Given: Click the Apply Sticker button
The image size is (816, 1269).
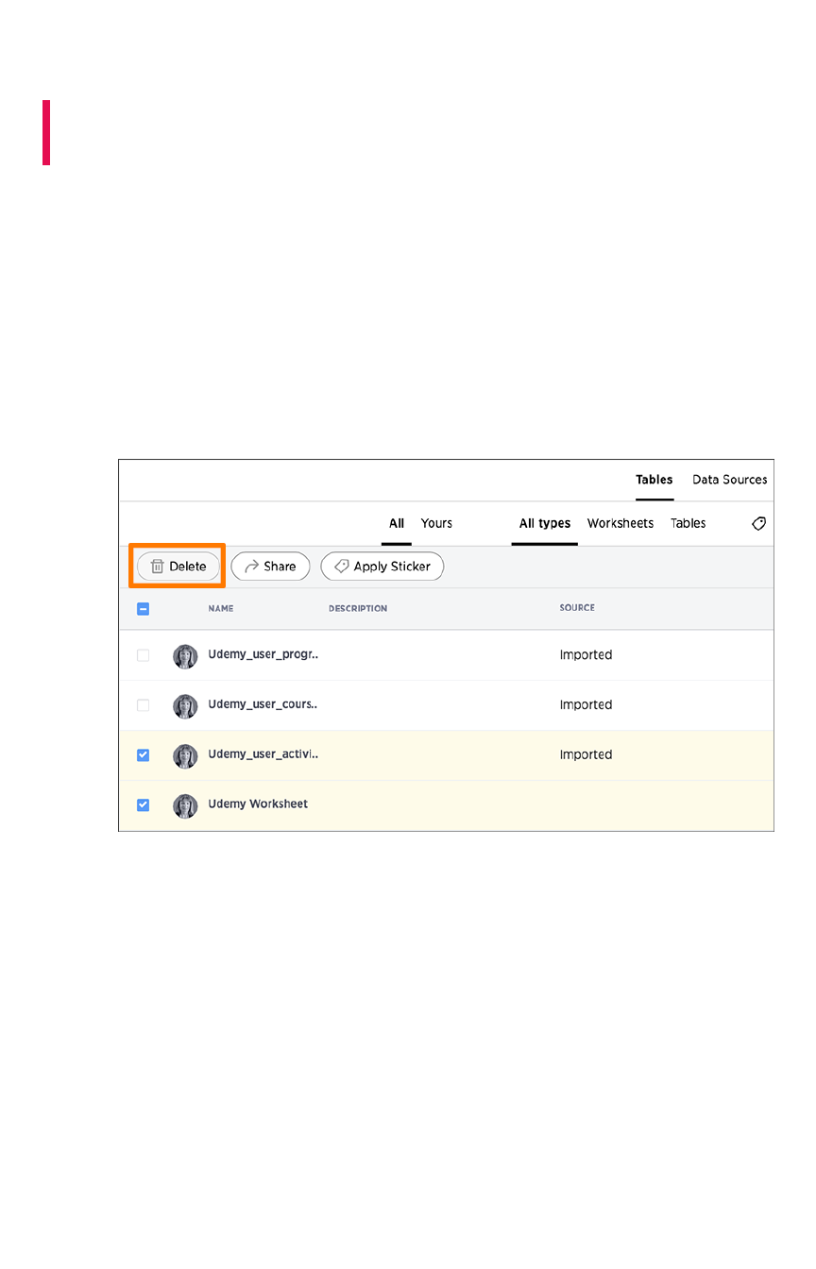Looking at the screenshot, I should click(382, 567).
